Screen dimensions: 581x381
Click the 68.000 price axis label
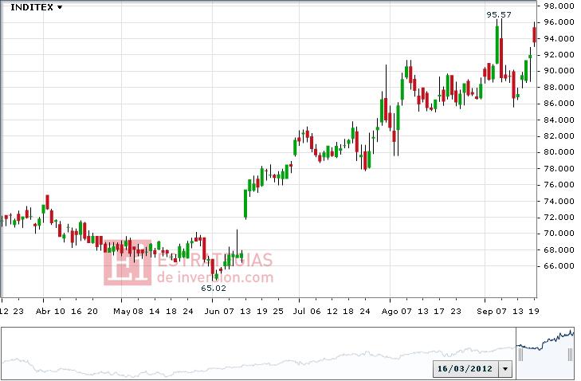559,249
